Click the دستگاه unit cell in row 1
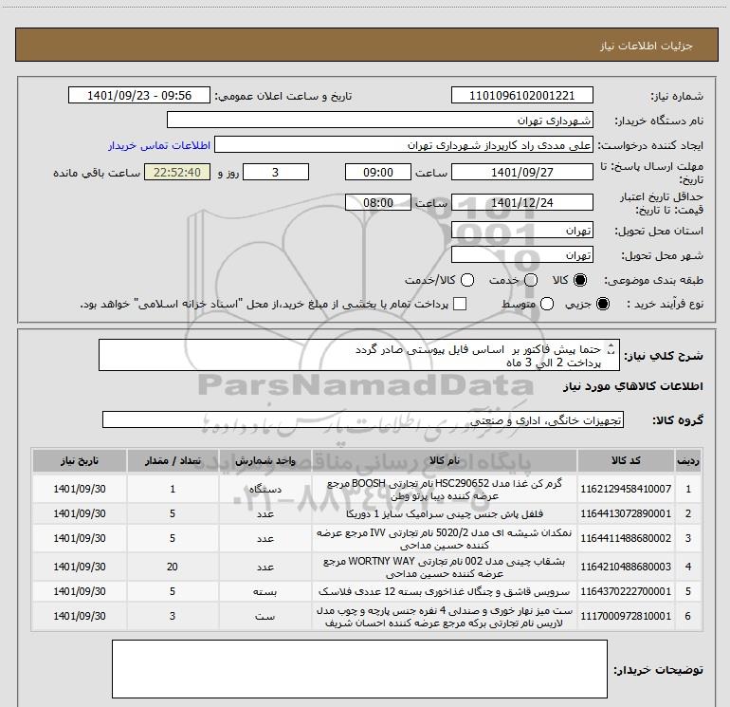Viewport: 730px width, 707px height. point(265,489)
